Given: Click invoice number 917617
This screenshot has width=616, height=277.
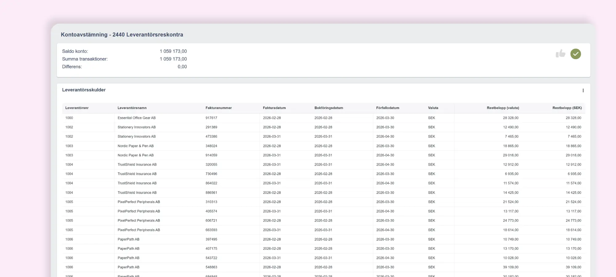Looking at the screenshot, I should coord(211,118).
